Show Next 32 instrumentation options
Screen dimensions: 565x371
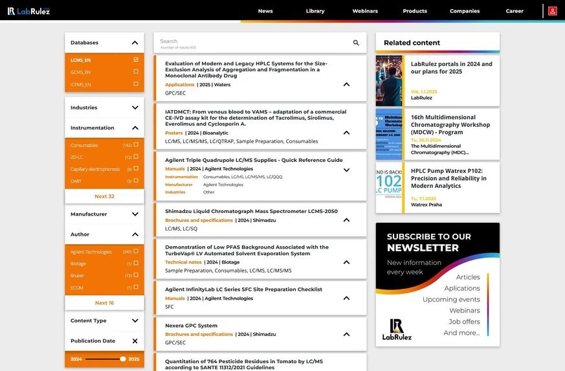pyautogui.click(x=104, y=196)
